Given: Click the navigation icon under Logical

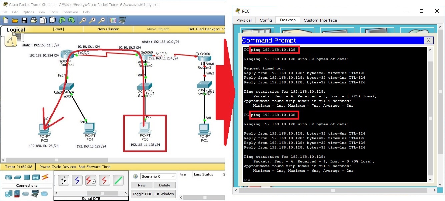Looking at the screenshot, I should coord(10,40).
